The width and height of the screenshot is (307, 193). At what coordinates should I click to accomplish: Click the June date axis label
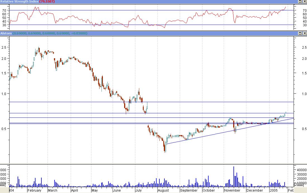click(x=117, y=190)
